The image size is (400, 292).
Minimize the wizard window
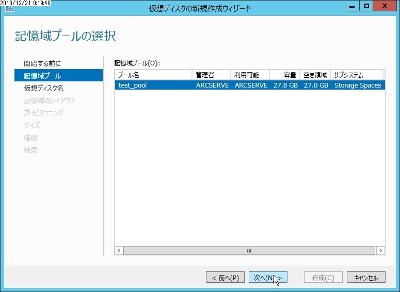point(352,6)
